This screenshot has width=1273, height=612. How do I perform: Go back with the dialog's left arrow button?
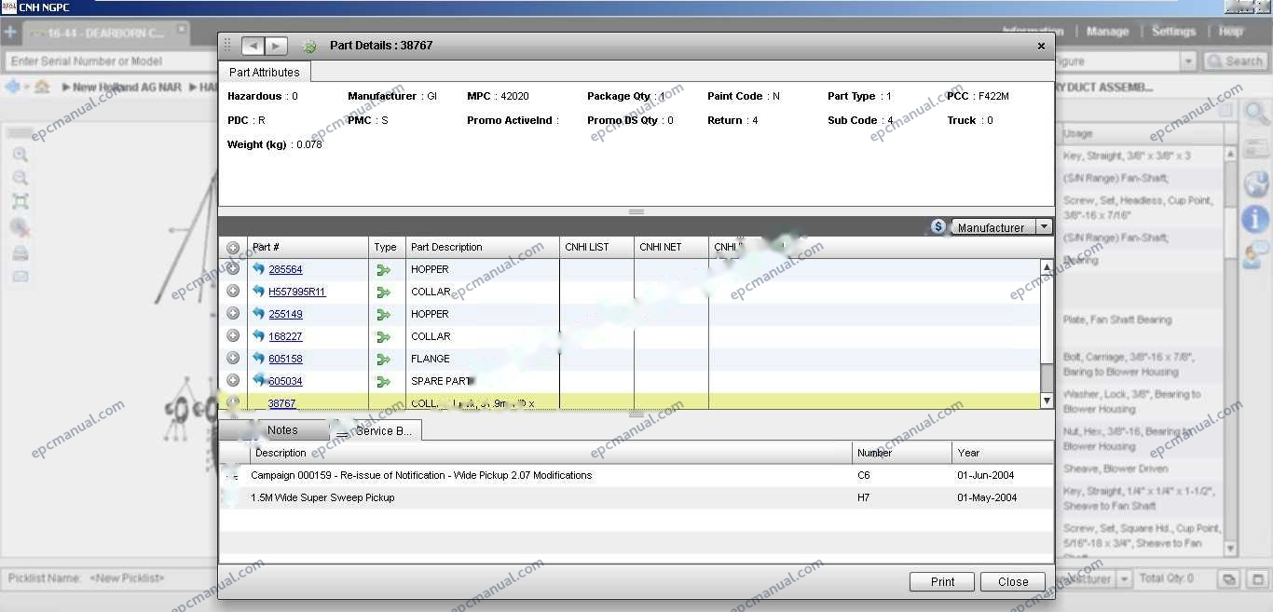[x=253, y=46]
